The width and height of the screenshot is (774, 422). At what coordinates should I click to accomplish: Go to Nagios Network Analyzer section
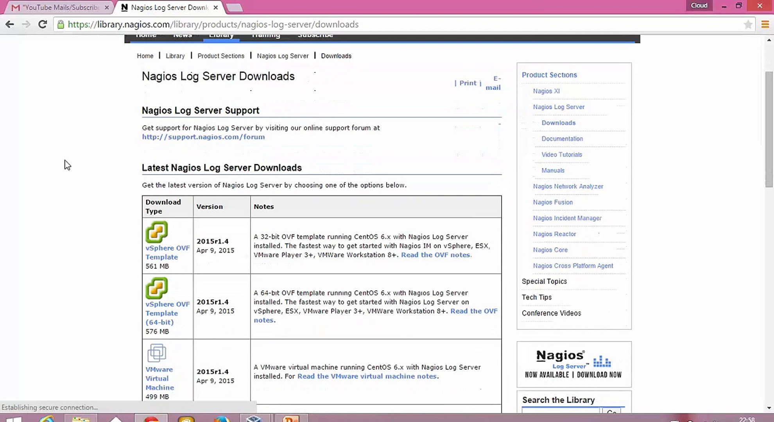pos(568,186)
